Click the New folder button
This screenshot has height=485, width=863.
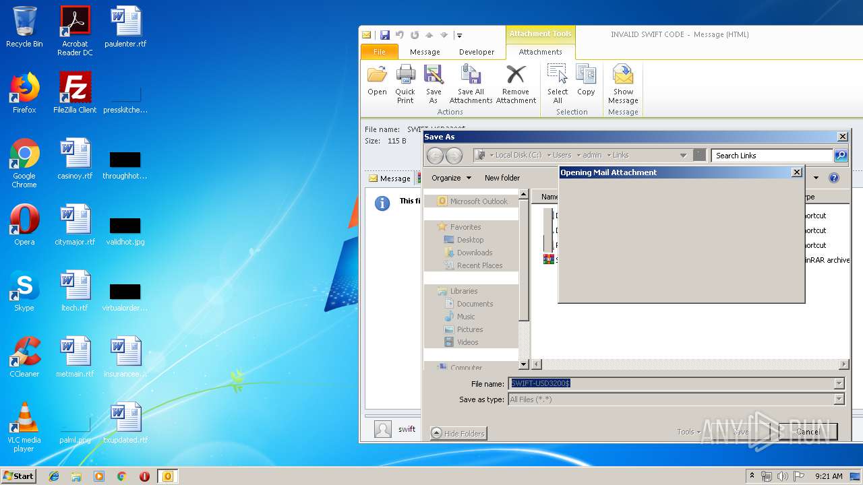(x=502, y=178)
